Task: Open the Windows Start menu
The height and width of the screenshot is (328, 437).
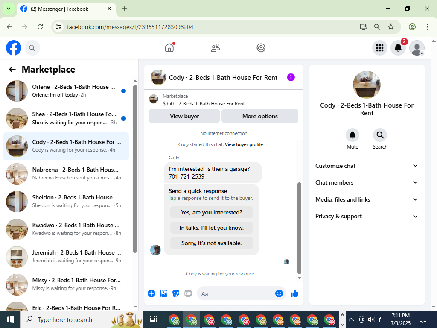Action: [x=10, y=319]
